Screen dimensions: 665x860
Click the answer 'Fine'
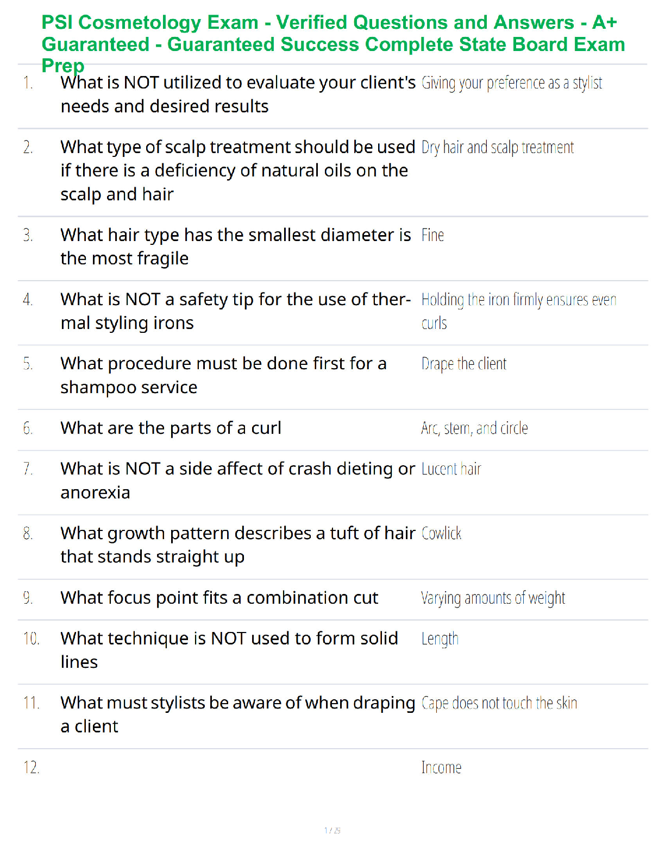pyautogui.click(x=433, y=235)
